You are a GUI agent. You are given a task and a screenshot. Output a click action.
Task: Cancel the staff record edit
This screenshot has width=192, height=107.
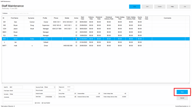182,98
